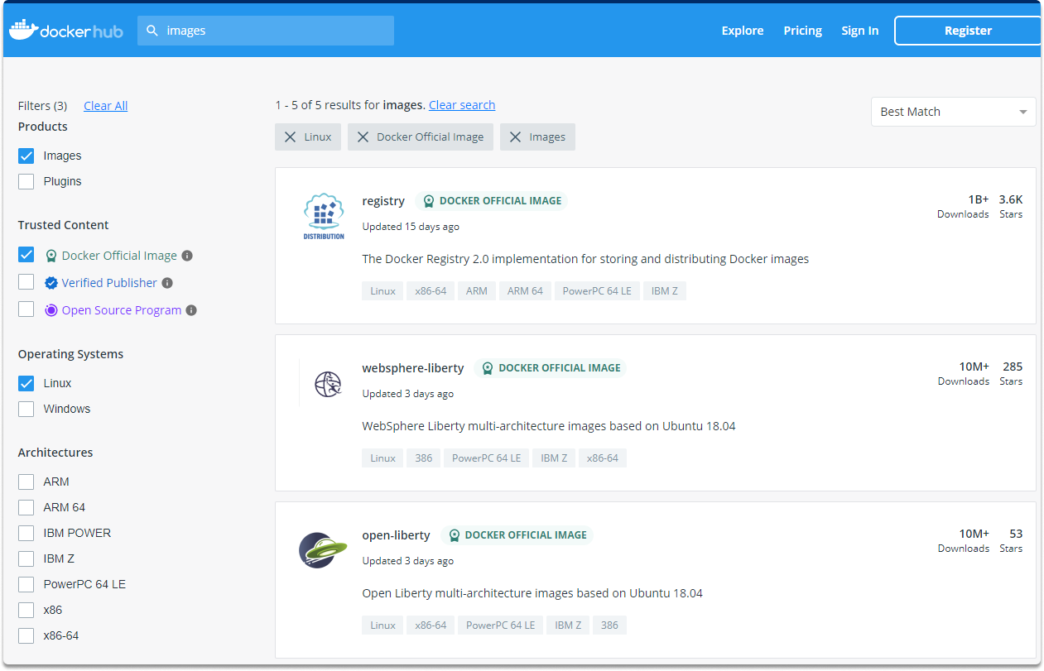Enable the Open Source Program checkbox

tap(26, 309)
